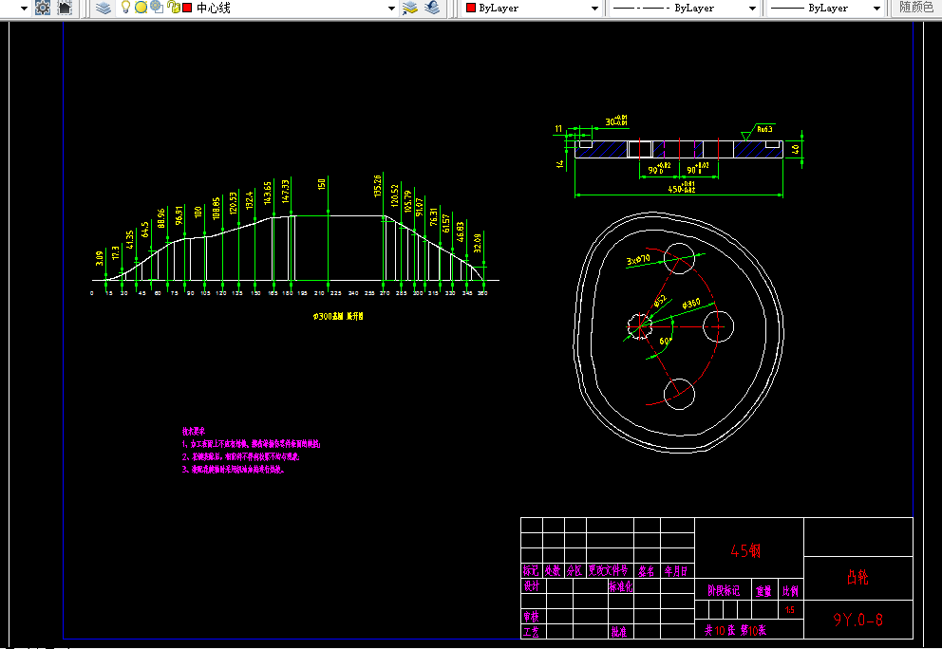Expand the ByLayer color control dropdown
942x649 pixels.
[594, 9]
